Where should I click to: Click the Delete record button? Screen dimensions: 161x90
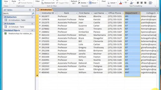(82, 3)
